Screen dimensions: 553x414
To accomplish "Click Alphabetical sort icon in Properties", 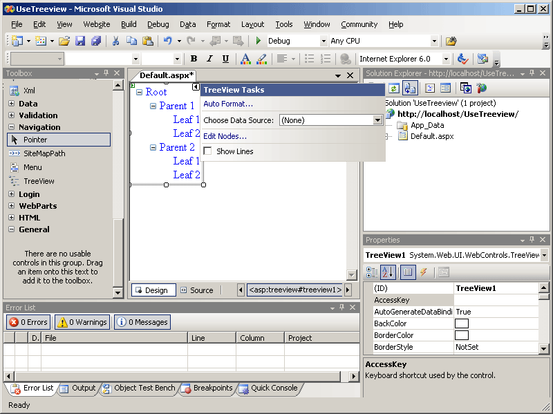I will (388, 272).
